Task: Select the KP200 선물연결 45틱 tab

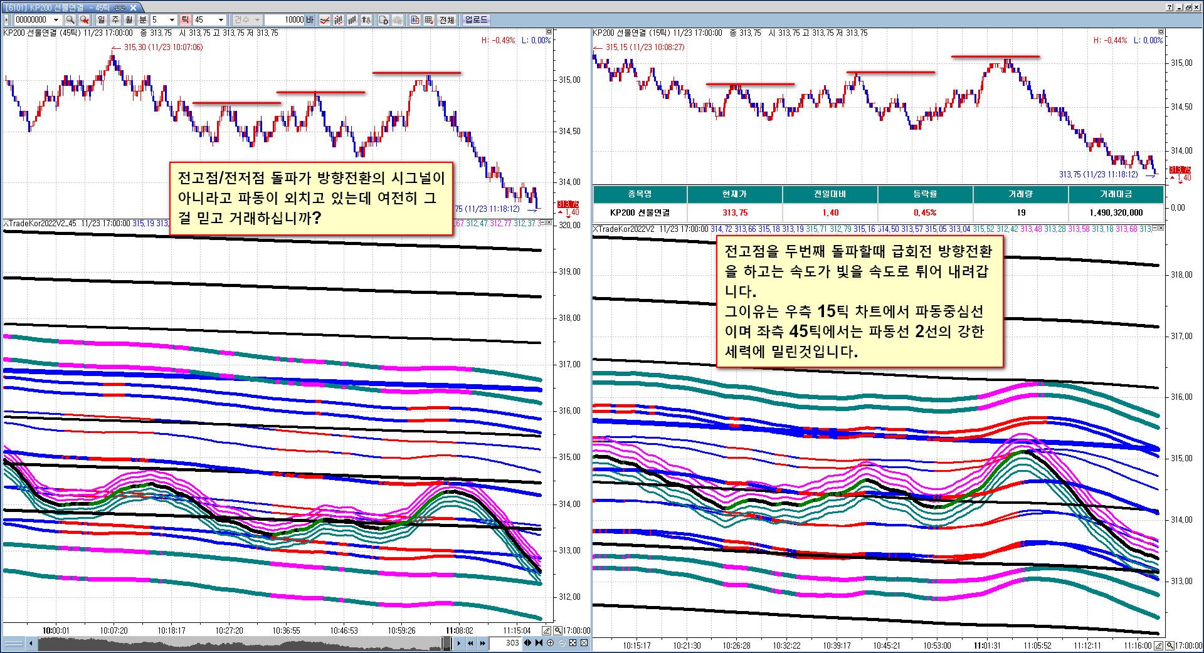Action: pos(65,8)
